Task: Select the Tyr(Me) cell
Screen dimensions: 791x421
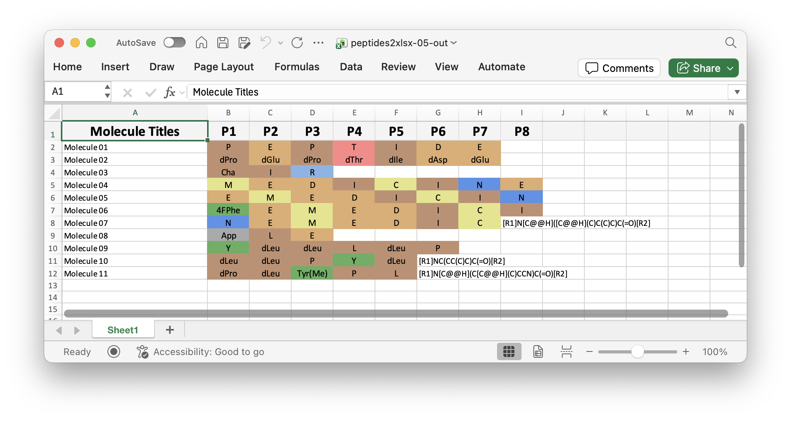Action: click(312, 274)
